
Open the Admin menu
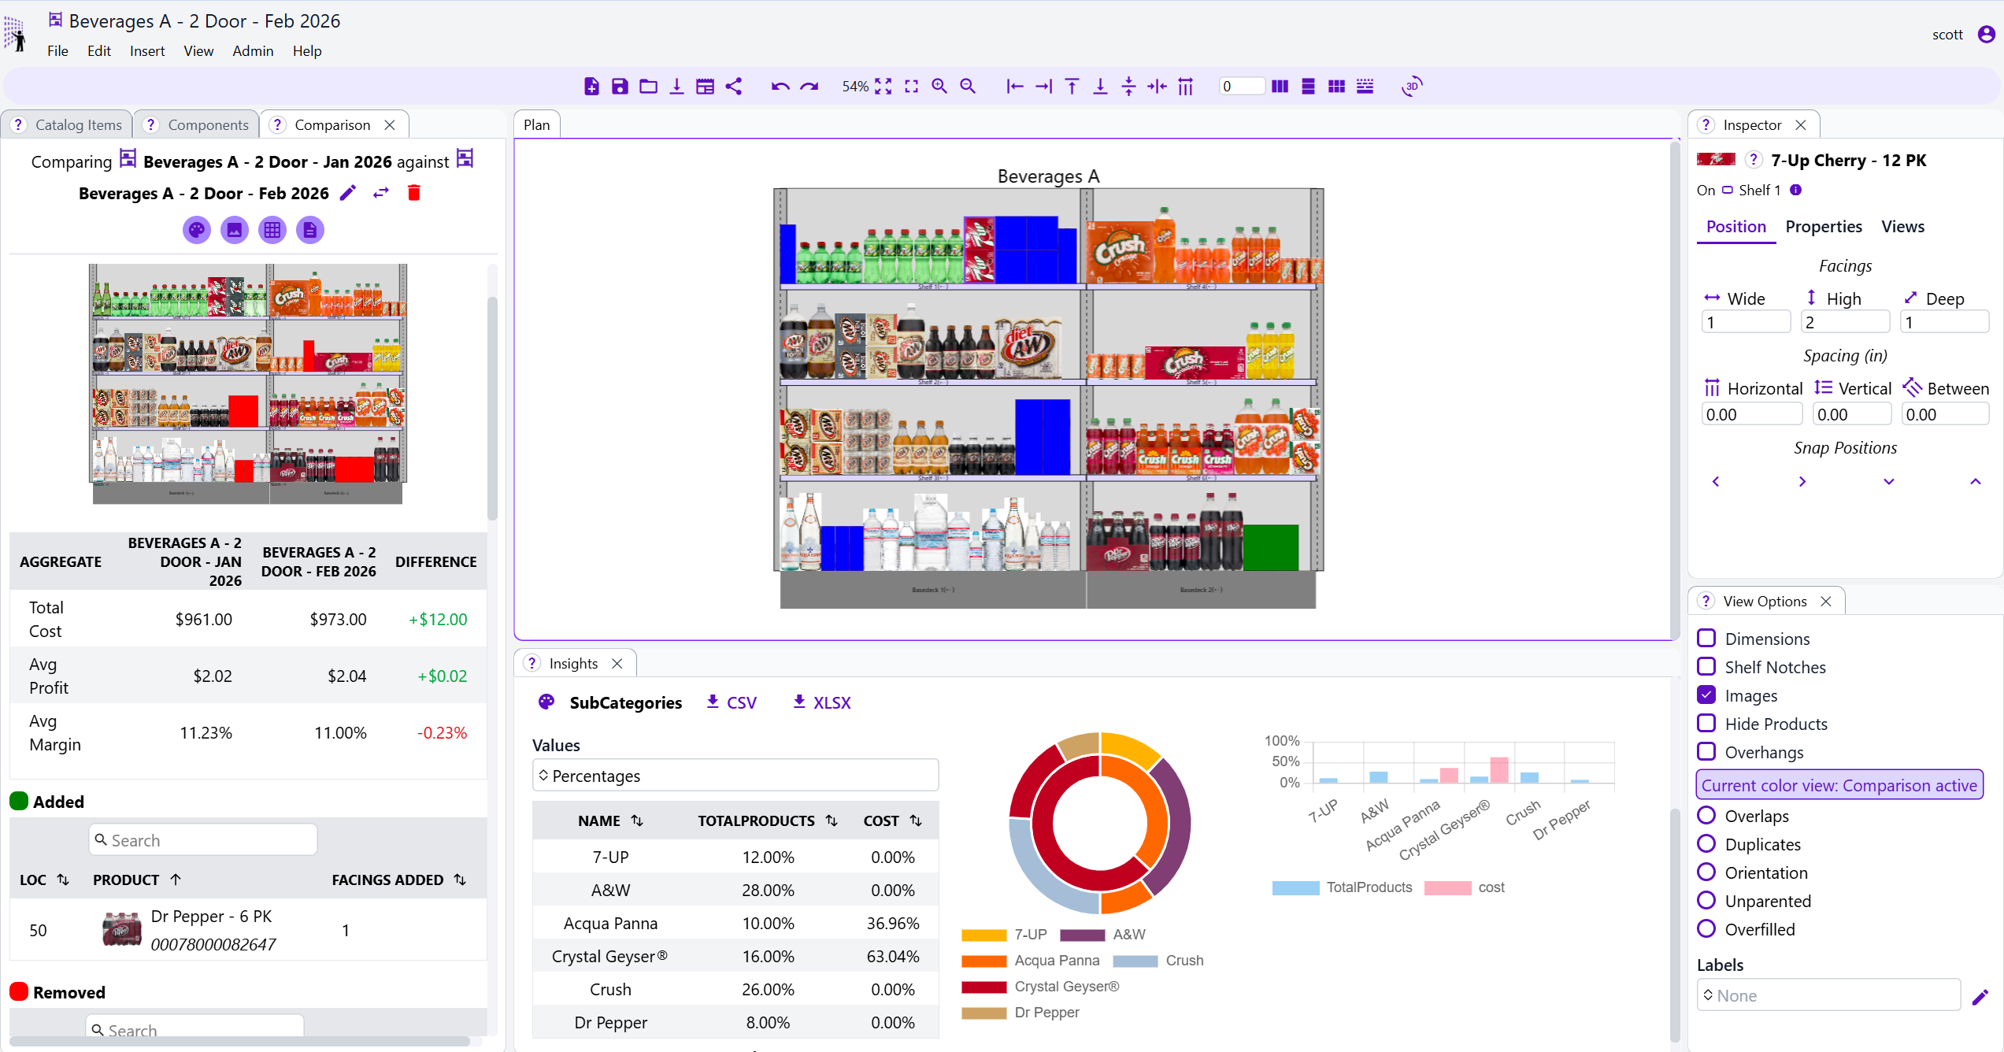pos(252,50)
